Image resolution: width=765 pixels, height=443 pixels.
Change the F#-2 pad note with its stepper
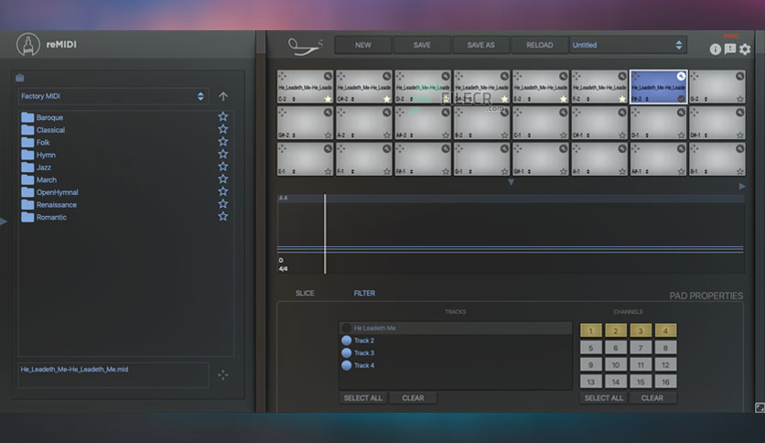648,99
